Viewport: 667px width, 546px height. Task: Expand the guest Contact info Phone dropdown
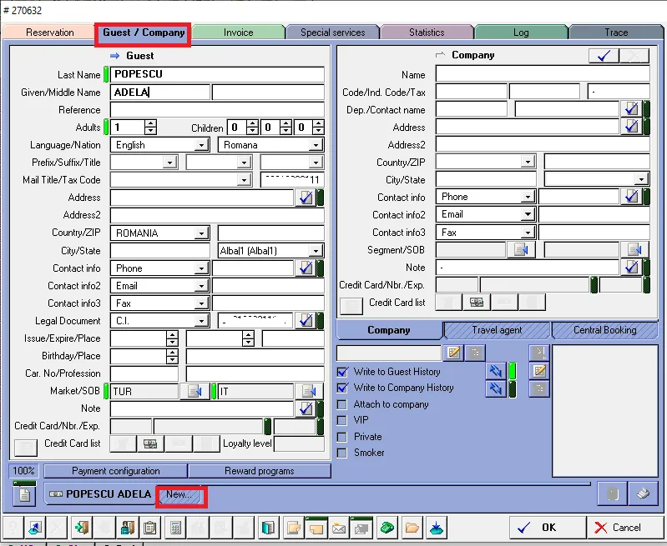tap(201, 268)
